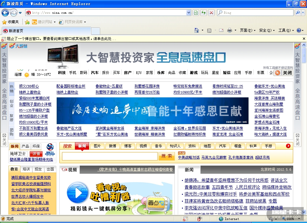
Task: Click the browser Back arrow button
Action: [x=5, y=13]
